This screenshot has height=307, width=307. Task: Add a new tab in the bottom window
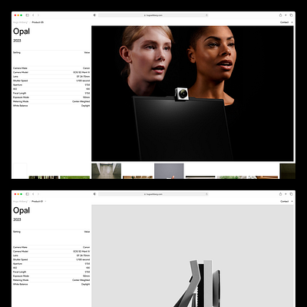tap(286, 194)
